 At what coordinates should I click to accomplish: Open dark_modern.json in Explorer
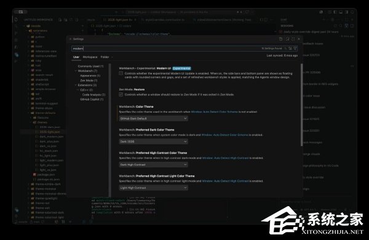click(x=52, y=137)
